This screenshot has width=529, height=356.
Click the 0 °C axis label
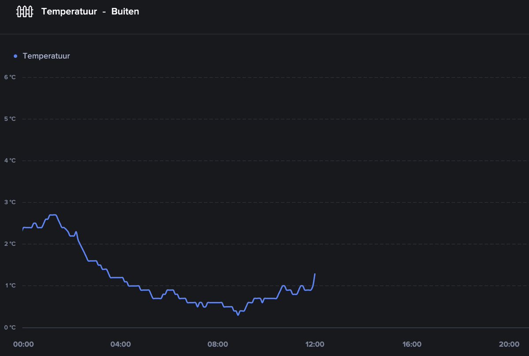(10, 327)
